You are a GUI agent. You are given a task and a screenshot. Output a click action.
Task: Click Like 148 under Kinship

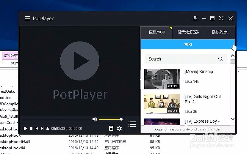pyautogui.click(x=192, y=81)
